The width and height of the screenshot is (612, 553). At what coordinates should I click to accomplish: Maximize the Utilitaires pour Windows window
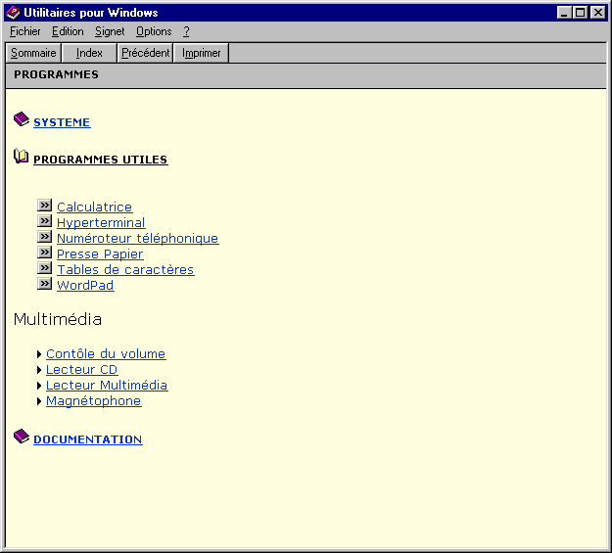coord(580,13)
